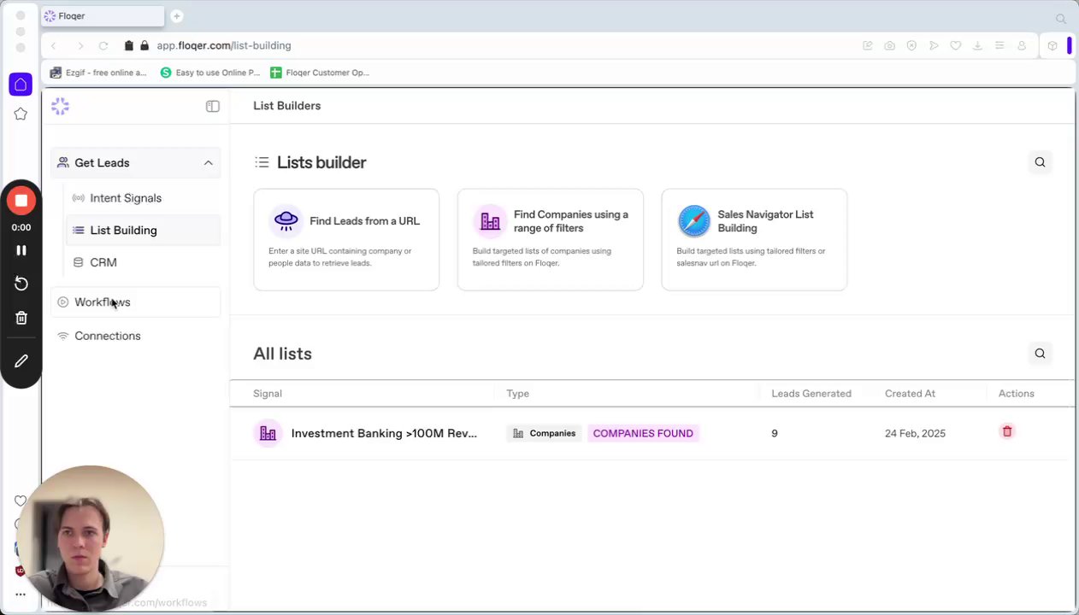Screen dimensions: 1079x615
Task: Delete the Investment Banking list row
Action: (1007, 432)
